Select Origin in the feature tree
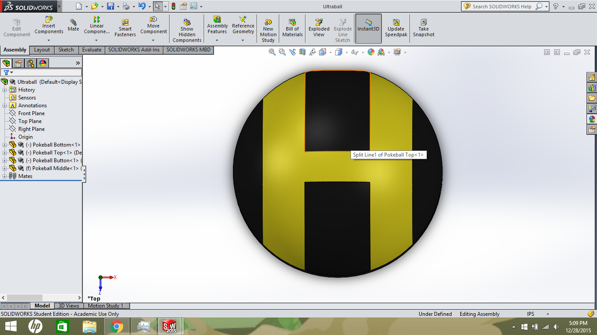The height and width of the screenshot is (335, 597). (x=25, y=137)
